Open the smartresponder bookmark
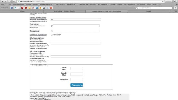This screenshot has height=100, width=178. (18, 4)
